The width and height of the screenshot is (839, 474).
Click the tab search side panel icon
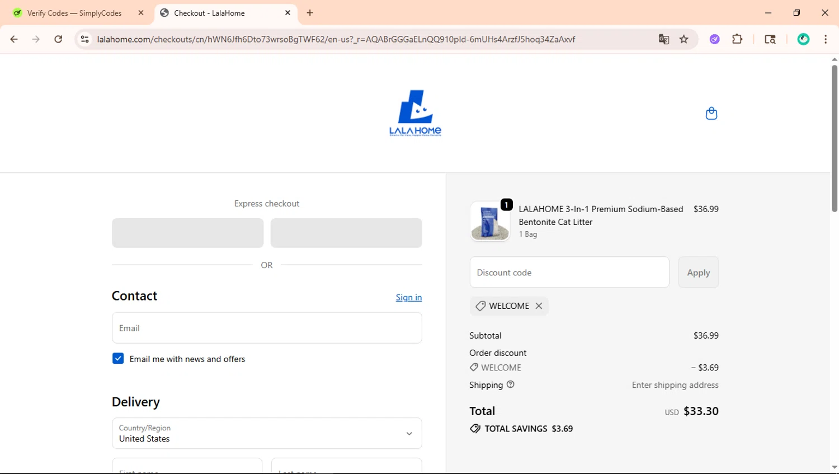(x=770, y=39)
